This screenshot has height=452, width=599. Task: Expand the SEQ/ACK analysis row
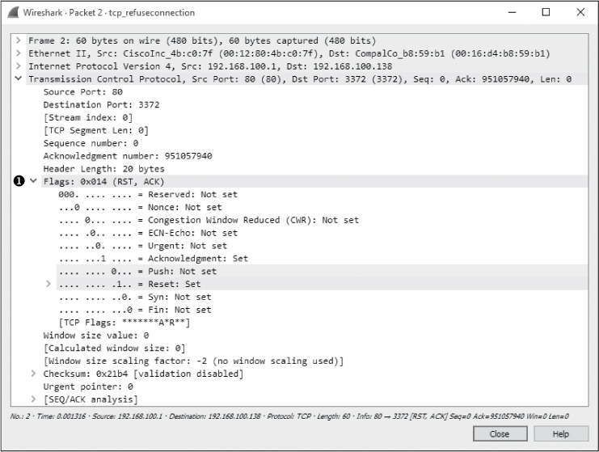point(34,399)
